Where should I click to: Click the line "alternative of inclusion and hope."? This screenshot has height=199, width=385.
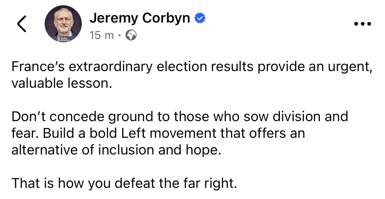coord(116,150)
